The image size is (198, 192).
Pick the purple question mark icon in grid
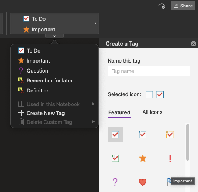pyautogui.click(x=115, y=182)
